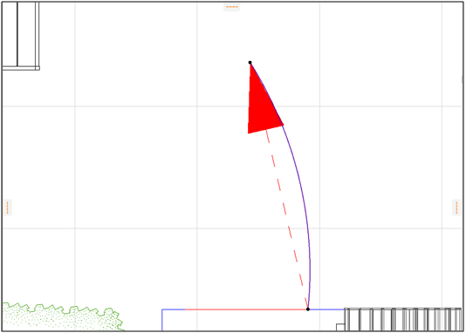The height and width of the screenshot is (333, 466).
Task: Click the orange dashed handle on right edge
Action: tap(456, 207)
